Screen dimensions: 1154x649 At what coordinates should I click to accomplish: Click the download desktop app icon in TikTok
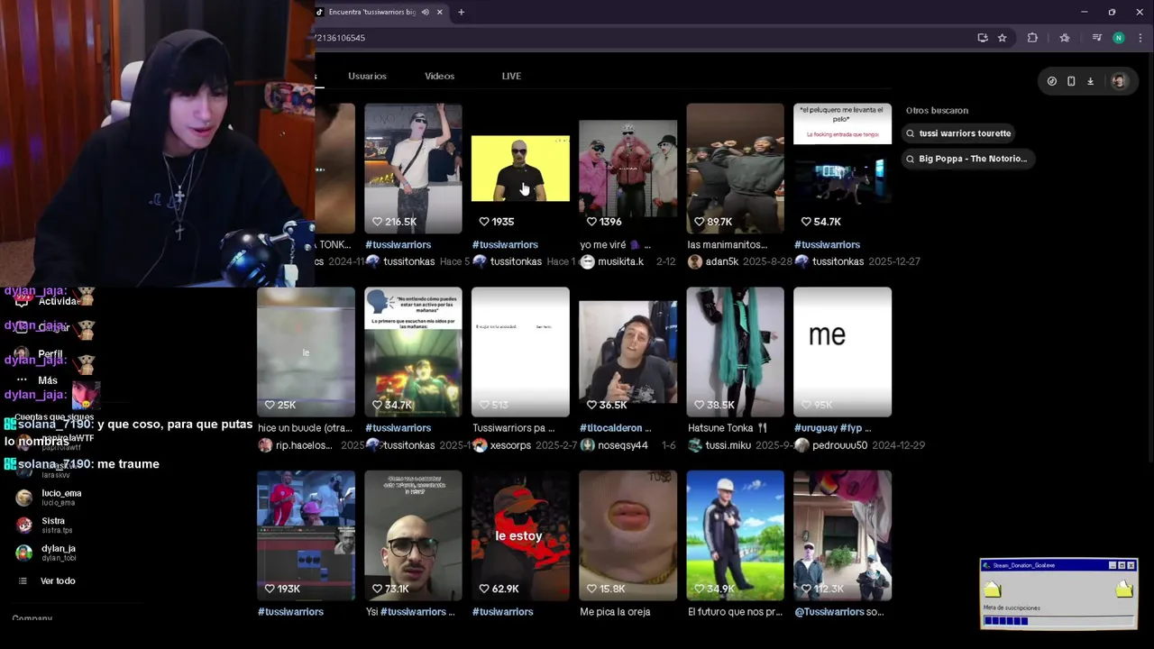[1090, 81]
